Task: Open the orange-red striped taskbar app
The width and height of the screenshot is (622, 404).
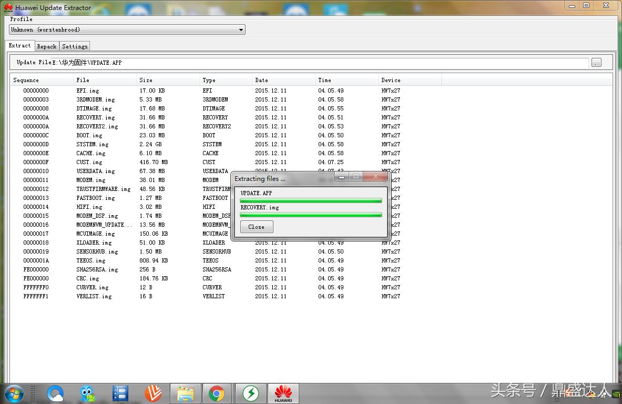Action: 153,393
